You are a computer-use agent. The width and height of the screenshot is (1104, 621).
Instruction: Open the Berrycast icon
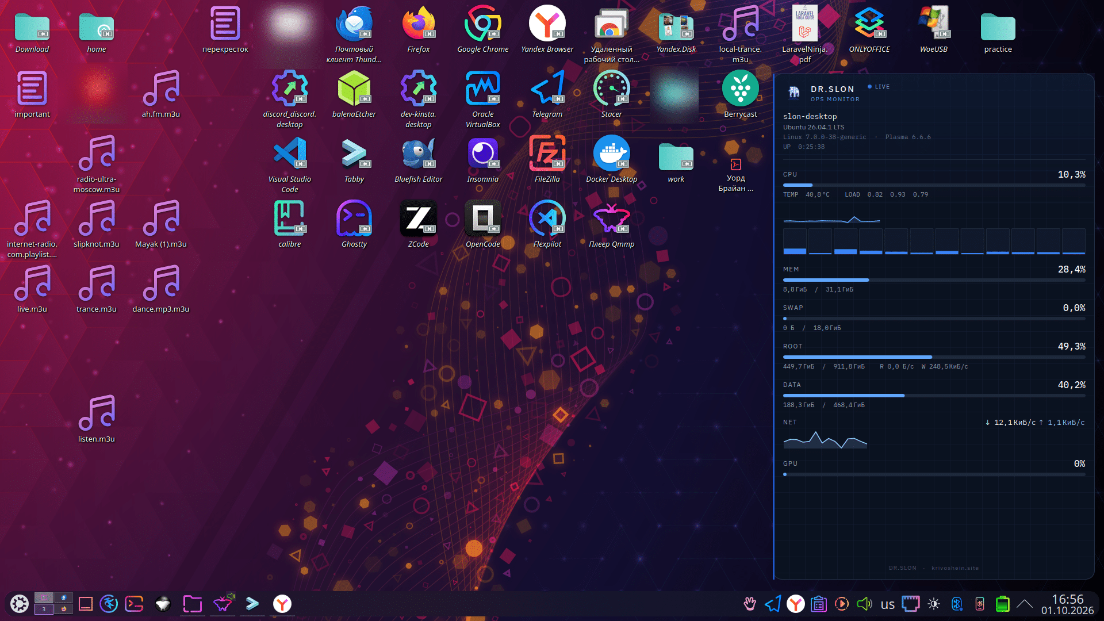click(740, 94)
